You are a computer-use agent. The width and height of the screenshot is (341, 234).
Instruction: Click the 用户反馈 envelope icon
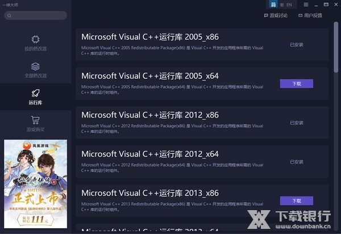tap(300, 16)
